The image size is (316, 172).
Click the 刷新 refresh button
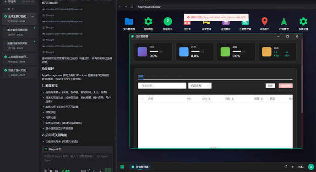(270, 86)
